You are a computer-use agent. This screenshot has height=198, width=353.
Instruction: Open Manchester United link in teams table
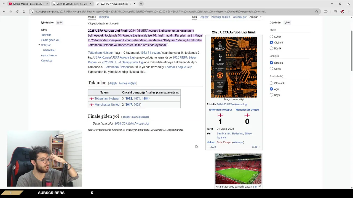[x=107, y=105]
